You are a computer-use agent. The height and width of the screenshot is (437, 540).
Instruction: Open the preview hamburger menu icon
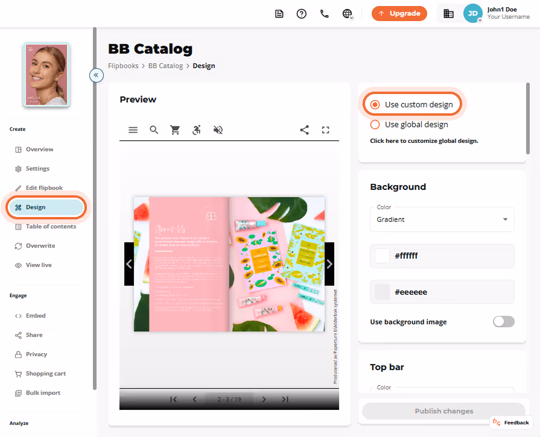(x=133, y=130)
